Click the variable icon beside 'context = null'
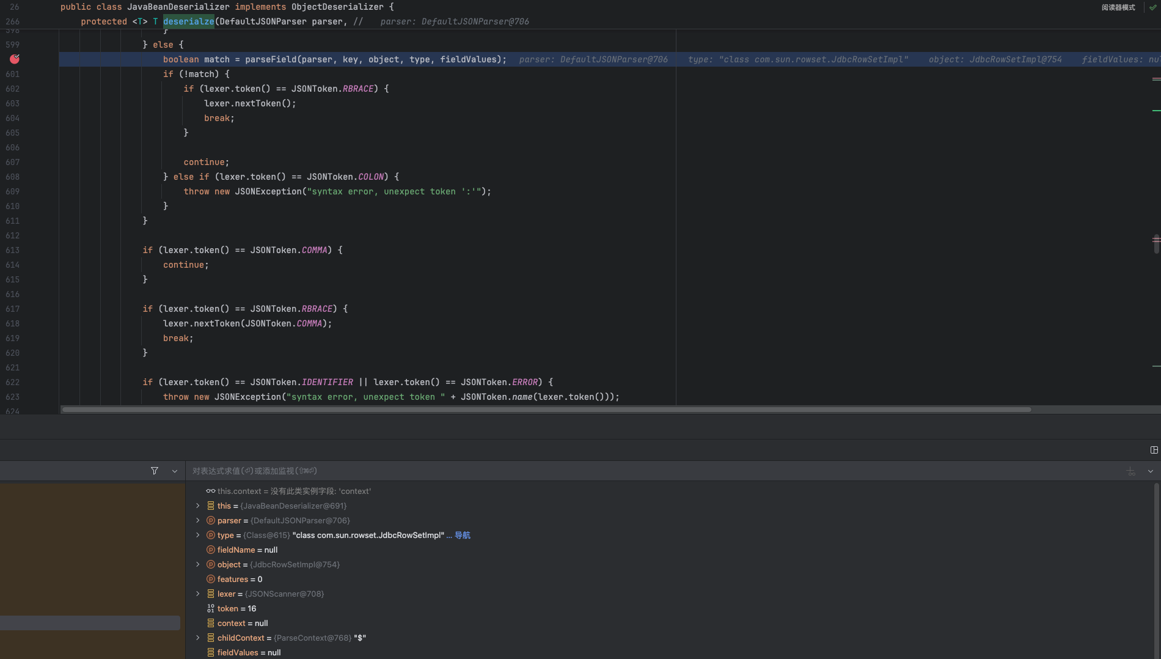The width and height of the screenshot is (1161, 659). click(x=211, y=623)
